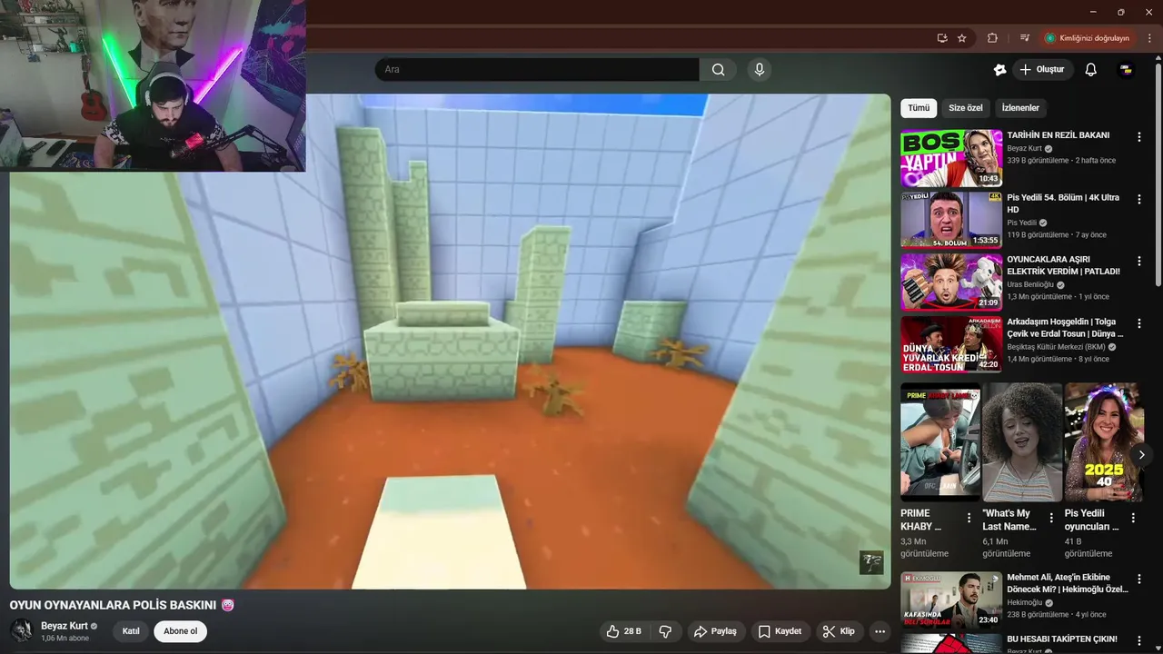Screen dimensions: 1163x654
Task: Open the browser media control icon
Action: (1025, 38)
